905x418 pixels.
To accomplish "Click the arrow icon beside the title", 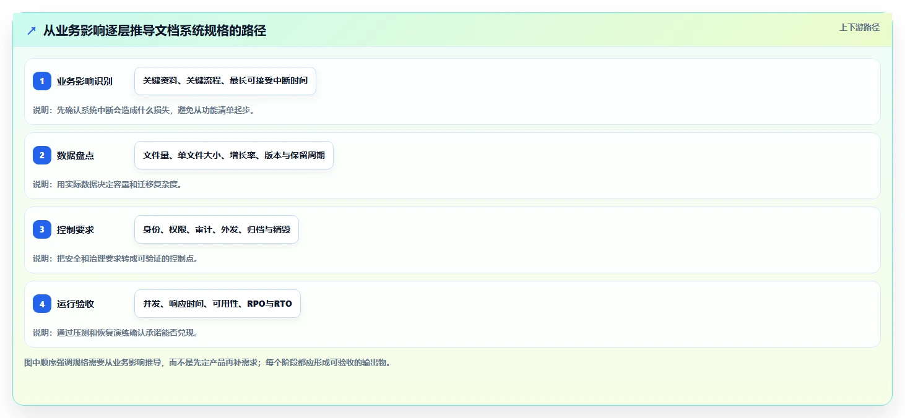I will [x=32, y=30].
